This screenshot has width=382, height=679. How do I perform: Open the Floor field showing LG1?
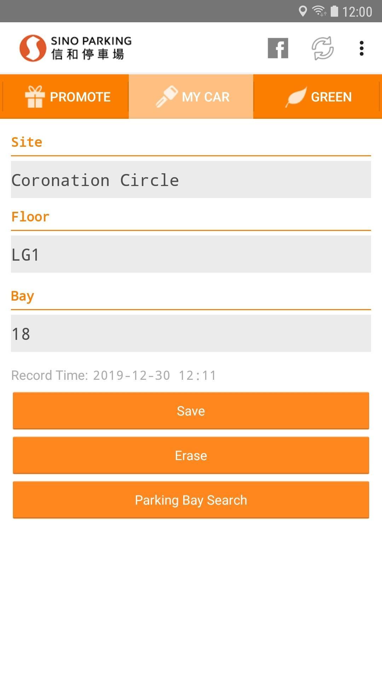[191, 254]
